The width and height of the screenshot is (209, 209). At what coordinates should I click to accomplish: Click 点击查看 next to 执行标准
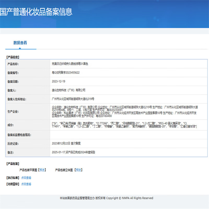[26, 178]
